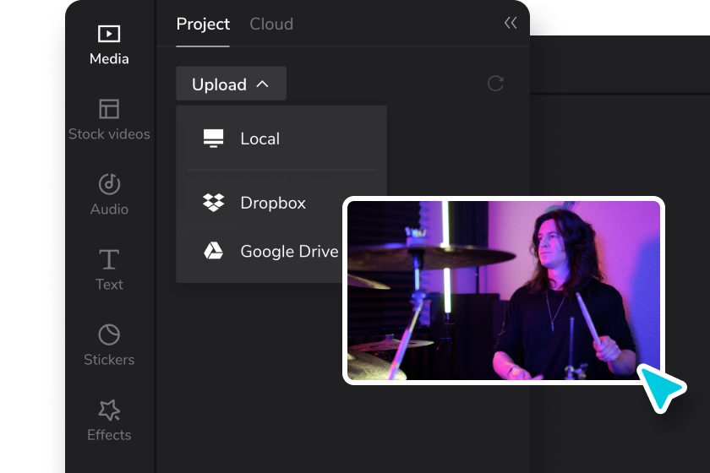The image size is (710, 473).
Task: Select the Text tool icon
Action: point(109,259)
